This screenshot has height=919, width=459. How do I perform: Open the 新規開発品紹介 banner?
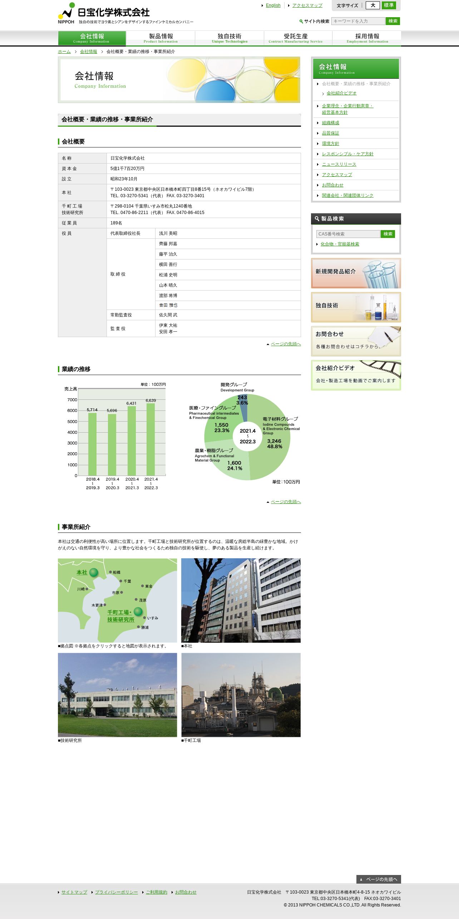point(356,273)
